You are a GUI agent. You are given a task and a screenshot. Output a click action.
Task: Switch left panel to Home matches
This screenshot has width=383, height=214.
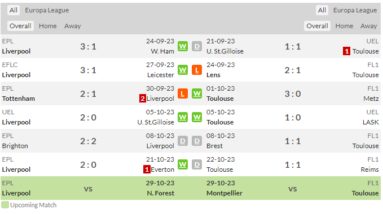tap(47, 26)
